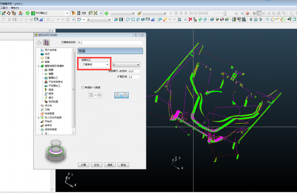Click the red record ViewMill button

247,13
